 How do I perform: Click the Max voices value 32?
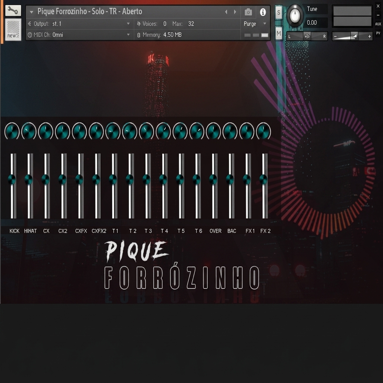point(191,24)
